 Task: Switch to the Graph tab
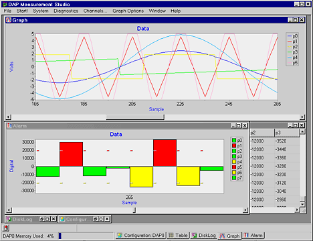tap(230, 236)
